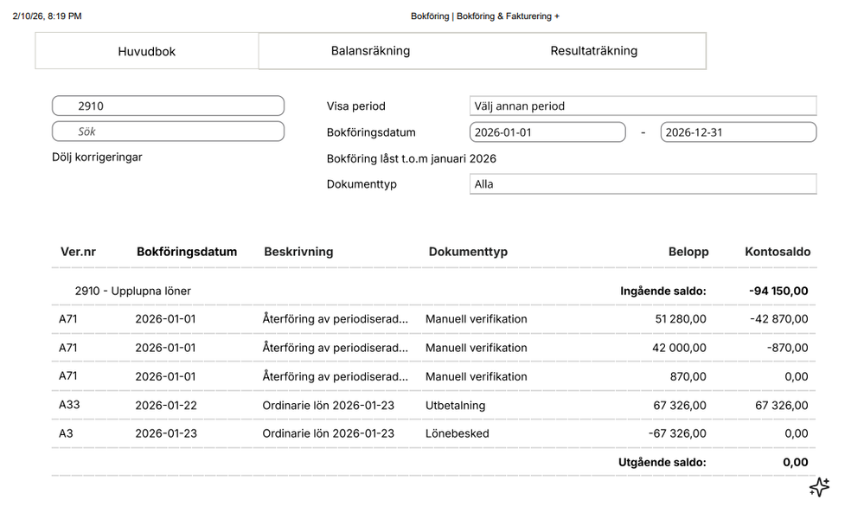864x532 pixels.
Task: Click date 2026-01-23 in the A3 row
Action: (166, 434)
